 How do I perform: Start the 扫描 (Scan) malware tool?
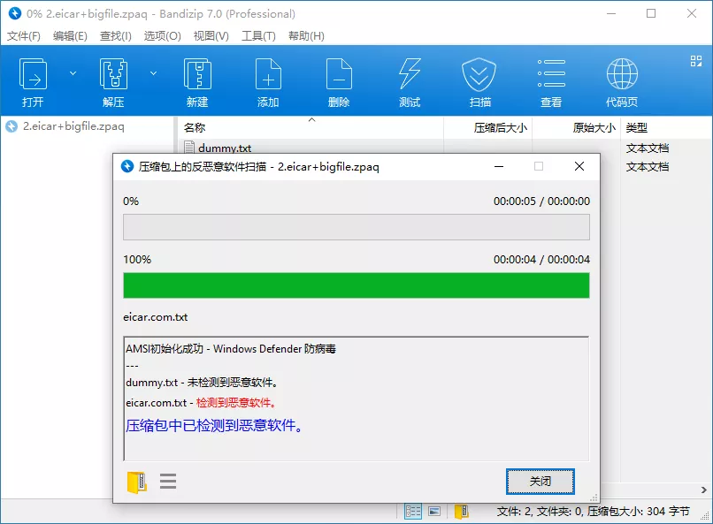pyautogui.click(x=479, y=80)
